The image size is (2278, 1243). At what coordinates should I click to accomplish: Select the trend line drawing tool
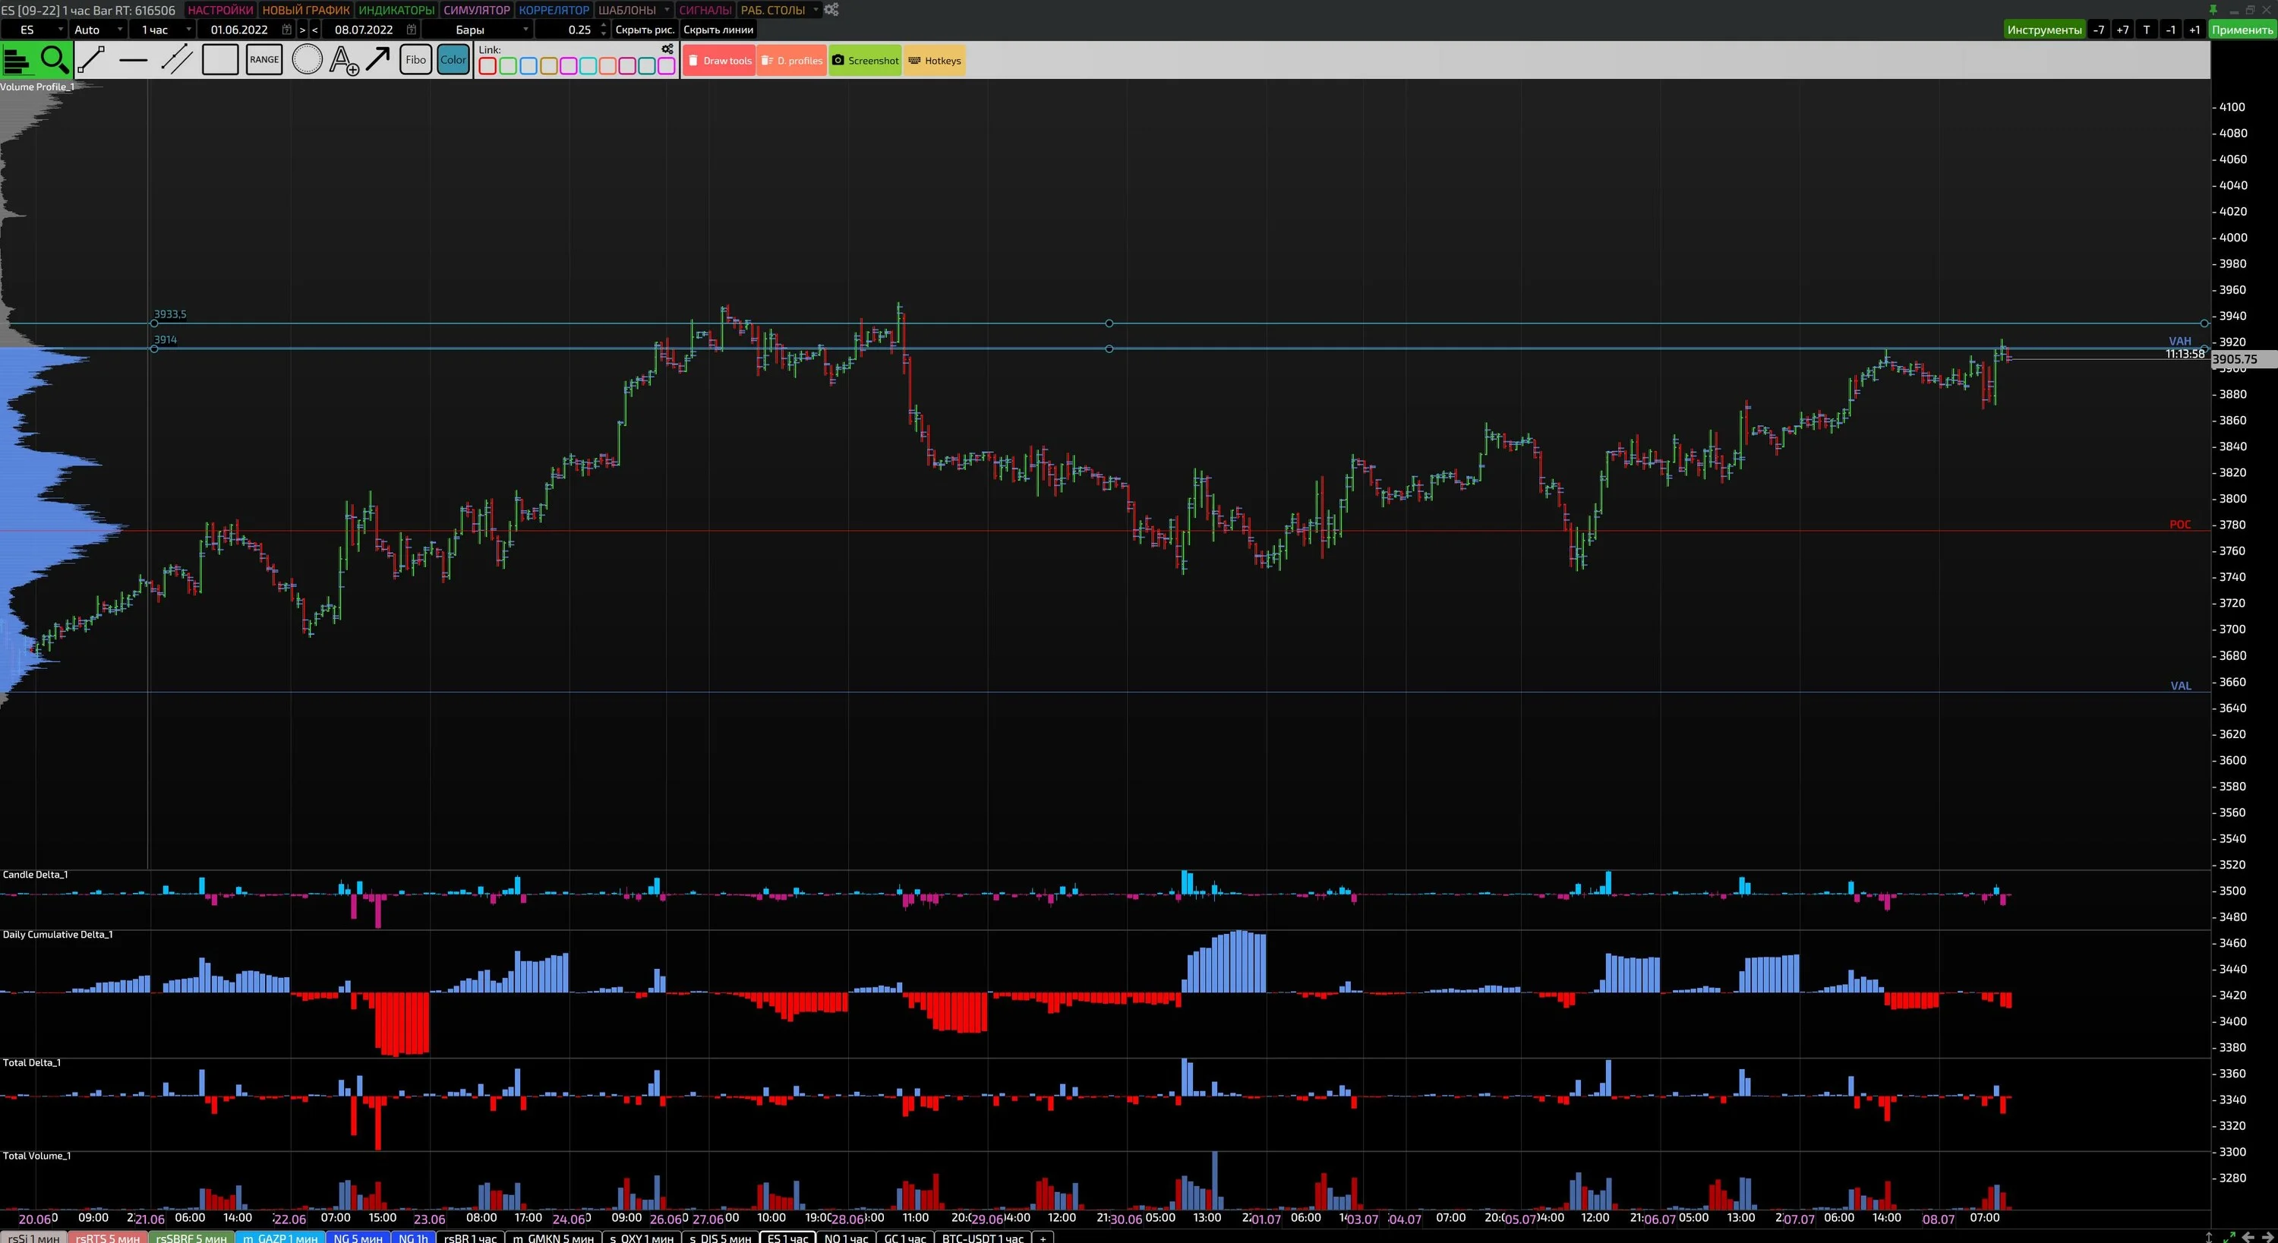point(91,60)
